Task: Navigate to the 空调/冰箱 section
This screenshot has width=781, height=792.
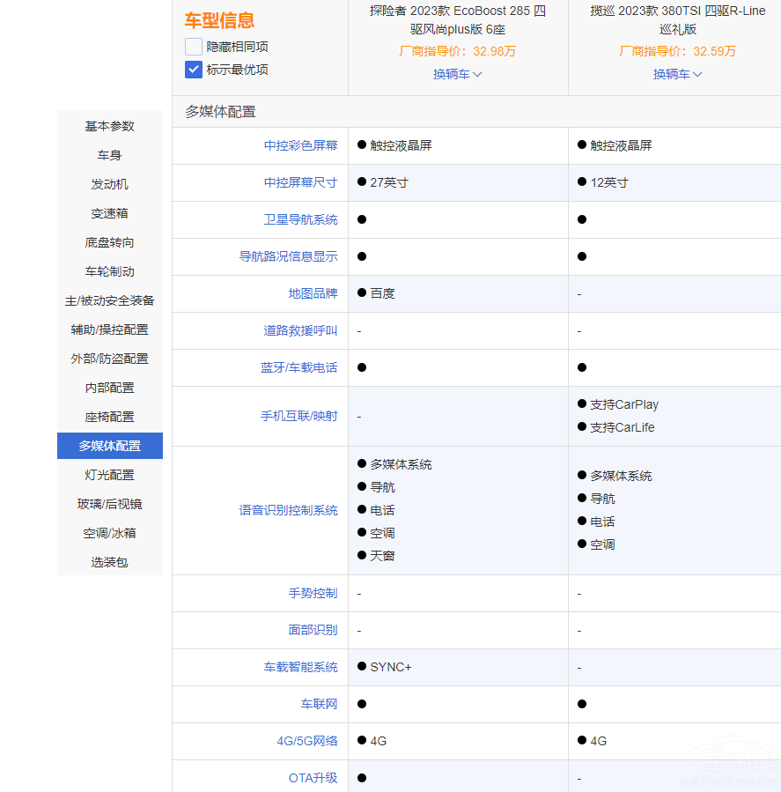Action: tap(109, 532)
